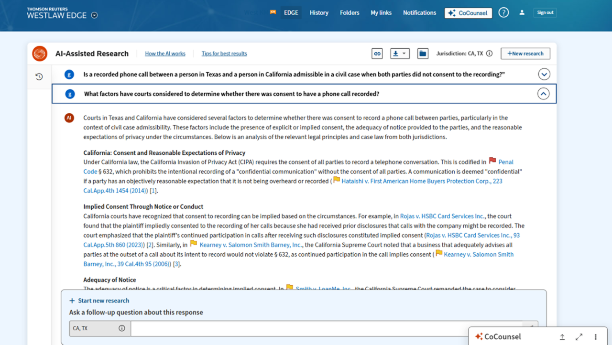Click the CoCounsel panel upload icon
This screenshot has height=345, width=612.
coord(562,337)
